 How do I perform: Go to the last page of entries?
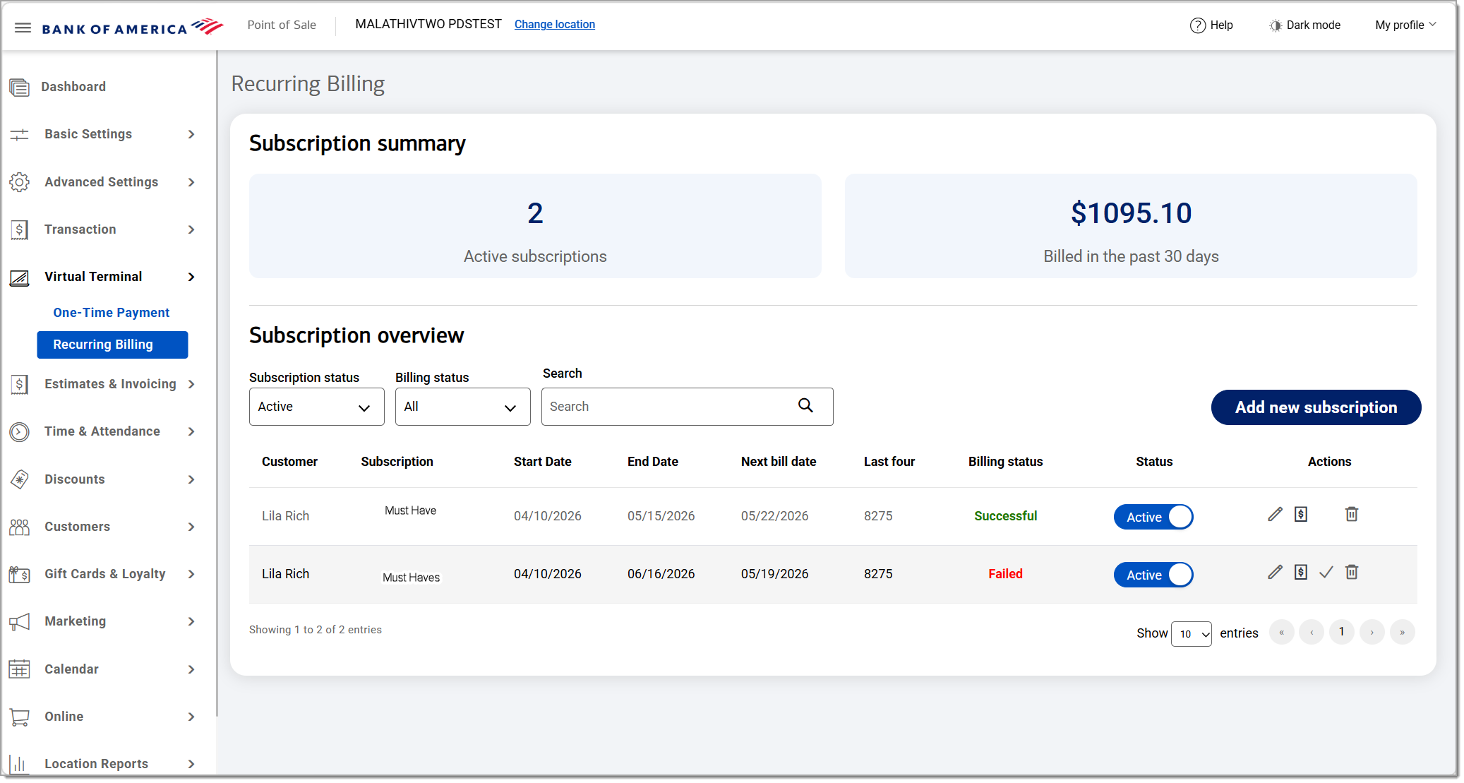(1403, 632)
